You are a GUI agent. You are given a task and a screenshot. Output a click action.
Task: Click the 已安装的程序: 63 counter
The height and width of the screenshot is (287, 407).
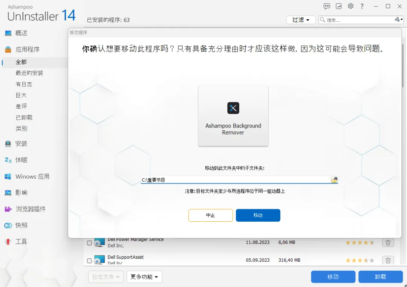pyautogui.click(x=108, y=20)
